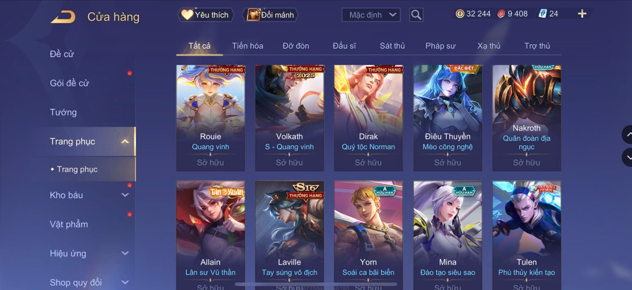Image resolution: width=632 pixels, height=290 pixels.
Task: Expand the Kho báu sidebar section
Action: pos(125,195)
